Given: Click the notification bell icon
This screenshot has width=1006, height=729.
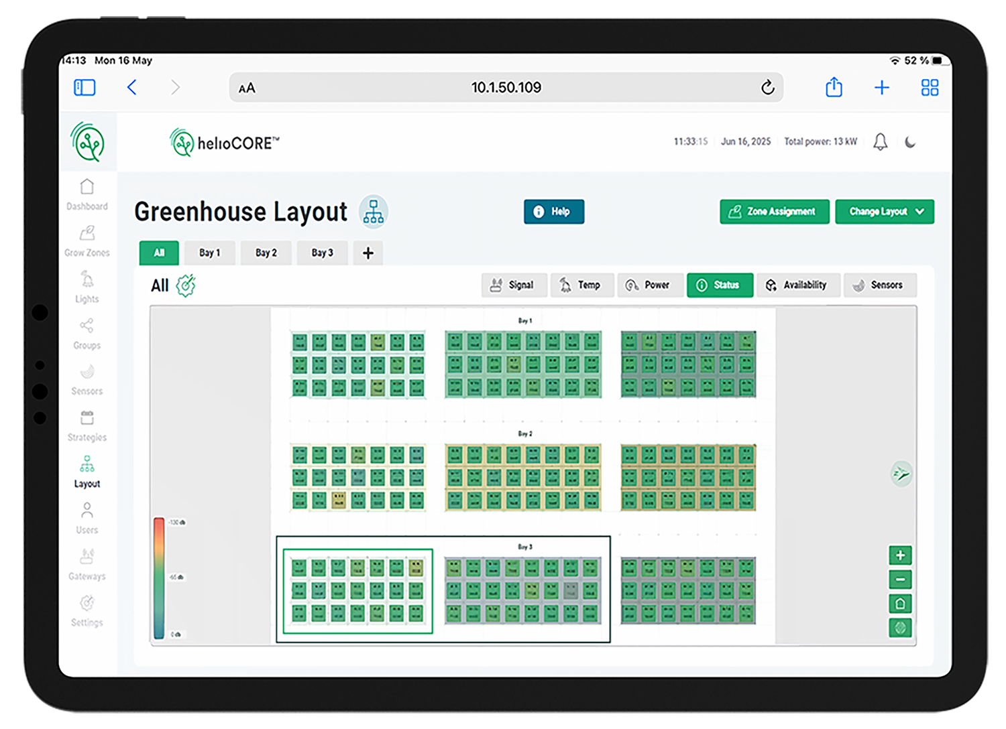Looking at the screenshot, I should [880, 142].
